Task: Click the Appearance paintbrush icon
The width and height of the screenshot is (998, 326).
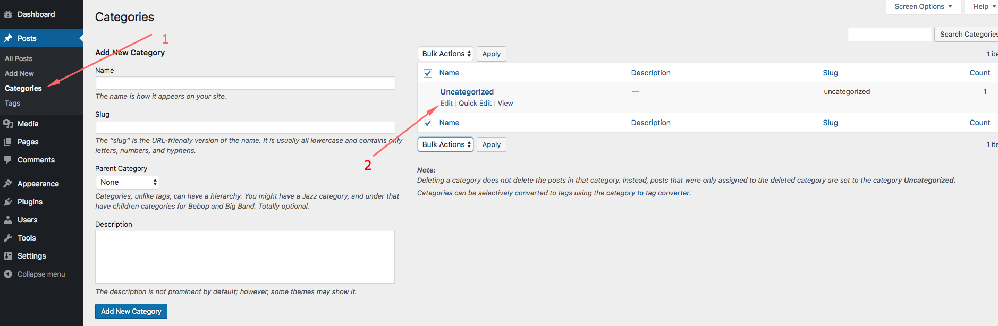Action: pyautogui.click(x=8, y=184)
